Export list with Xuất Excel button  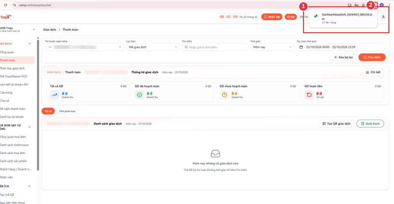click(370, 123)
